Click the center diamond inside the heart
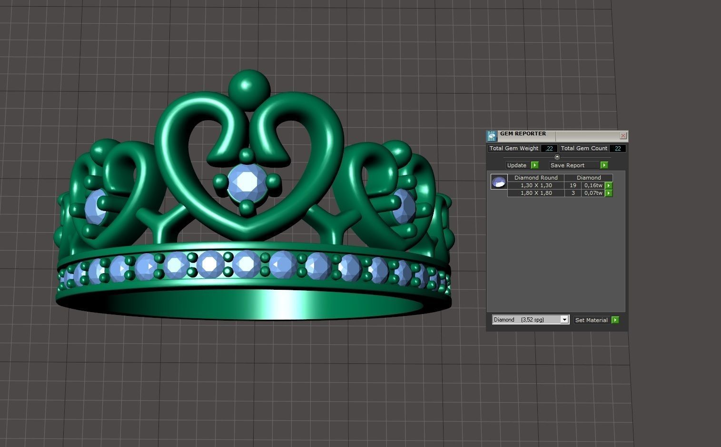 tap(247, 183)
